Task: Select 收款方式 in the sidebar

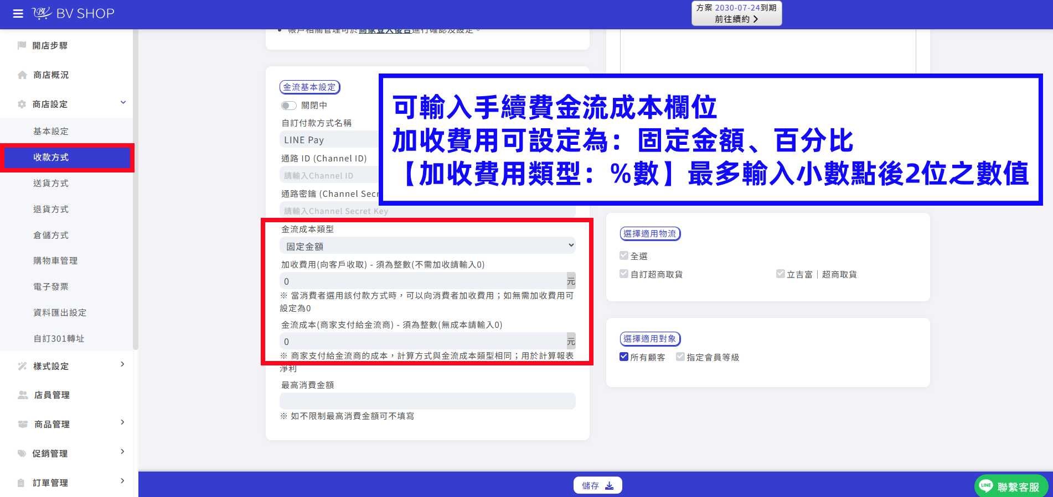Action: pos(66,158)
